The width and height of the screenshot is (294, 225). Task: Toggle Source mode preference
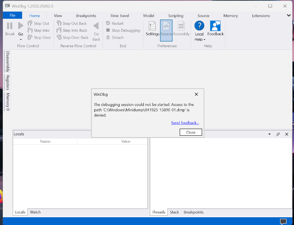(166, 30)
